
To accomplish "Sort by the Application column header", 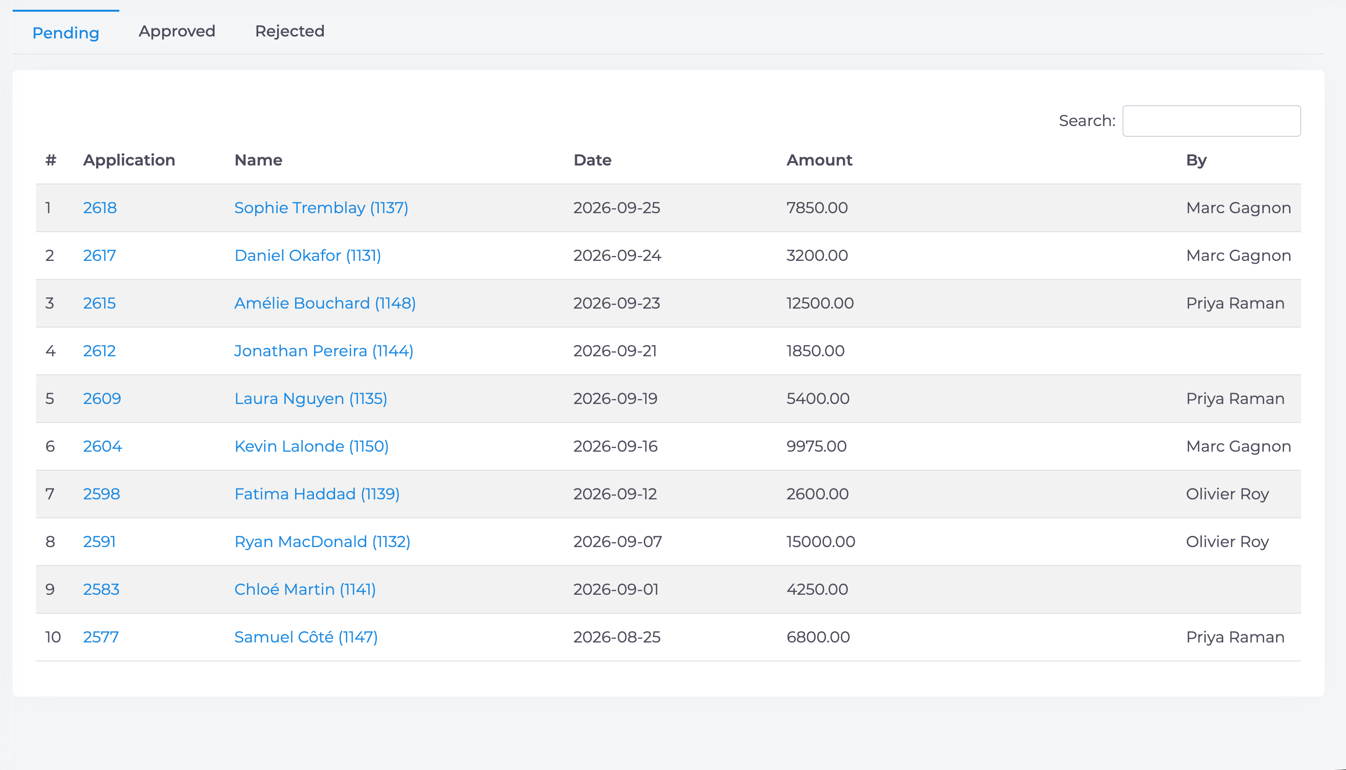I will pos(129,160).
